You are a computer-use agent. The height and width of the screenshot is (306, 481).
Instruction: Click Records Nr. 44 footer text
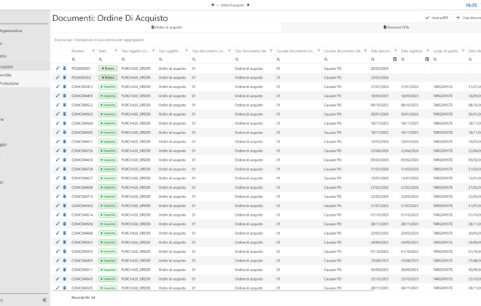tap(83, 297)
